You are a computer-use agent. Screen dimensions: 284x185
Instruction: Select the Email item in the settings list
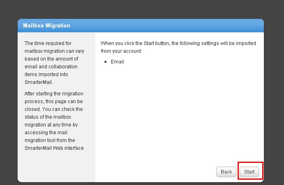point(117,62)
